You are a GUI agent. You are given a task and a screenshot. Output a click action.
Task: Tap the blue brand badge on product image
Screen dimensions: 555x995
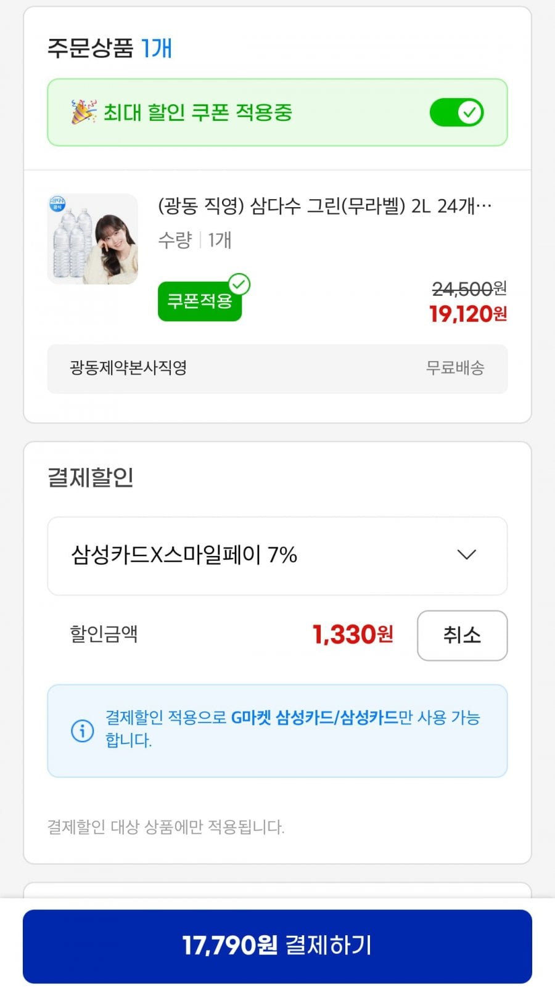(57, 203)
